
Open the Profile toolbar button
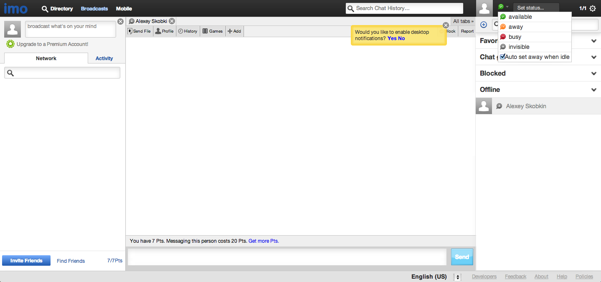click(x=164, y=31)
